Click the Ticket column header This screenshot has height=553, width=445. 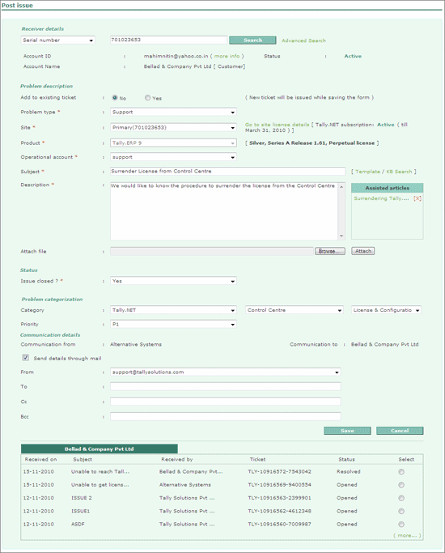pyautogui.click(x=257, y=460)
